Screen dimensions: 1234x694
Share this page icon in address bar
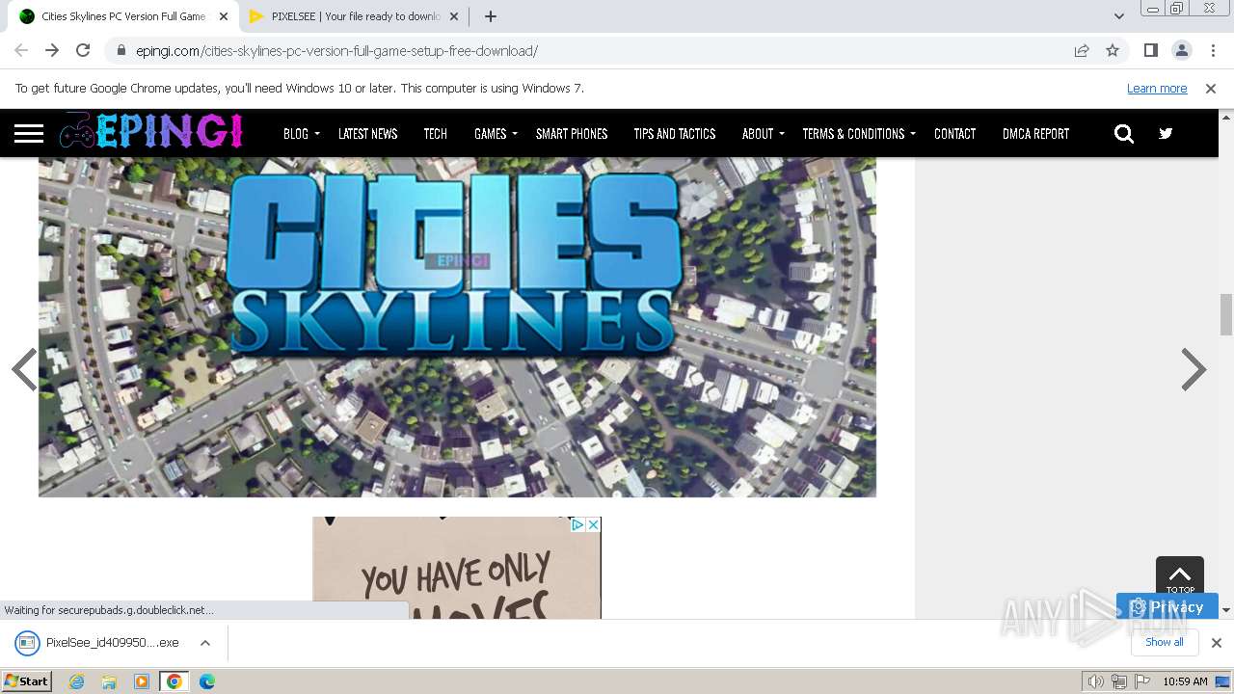tap(1082, 50)
